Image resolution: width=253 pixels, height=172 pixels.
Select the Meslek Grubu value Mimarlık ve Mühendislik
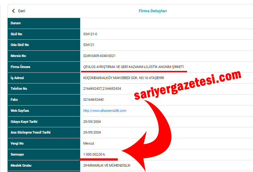coord(107,165)
